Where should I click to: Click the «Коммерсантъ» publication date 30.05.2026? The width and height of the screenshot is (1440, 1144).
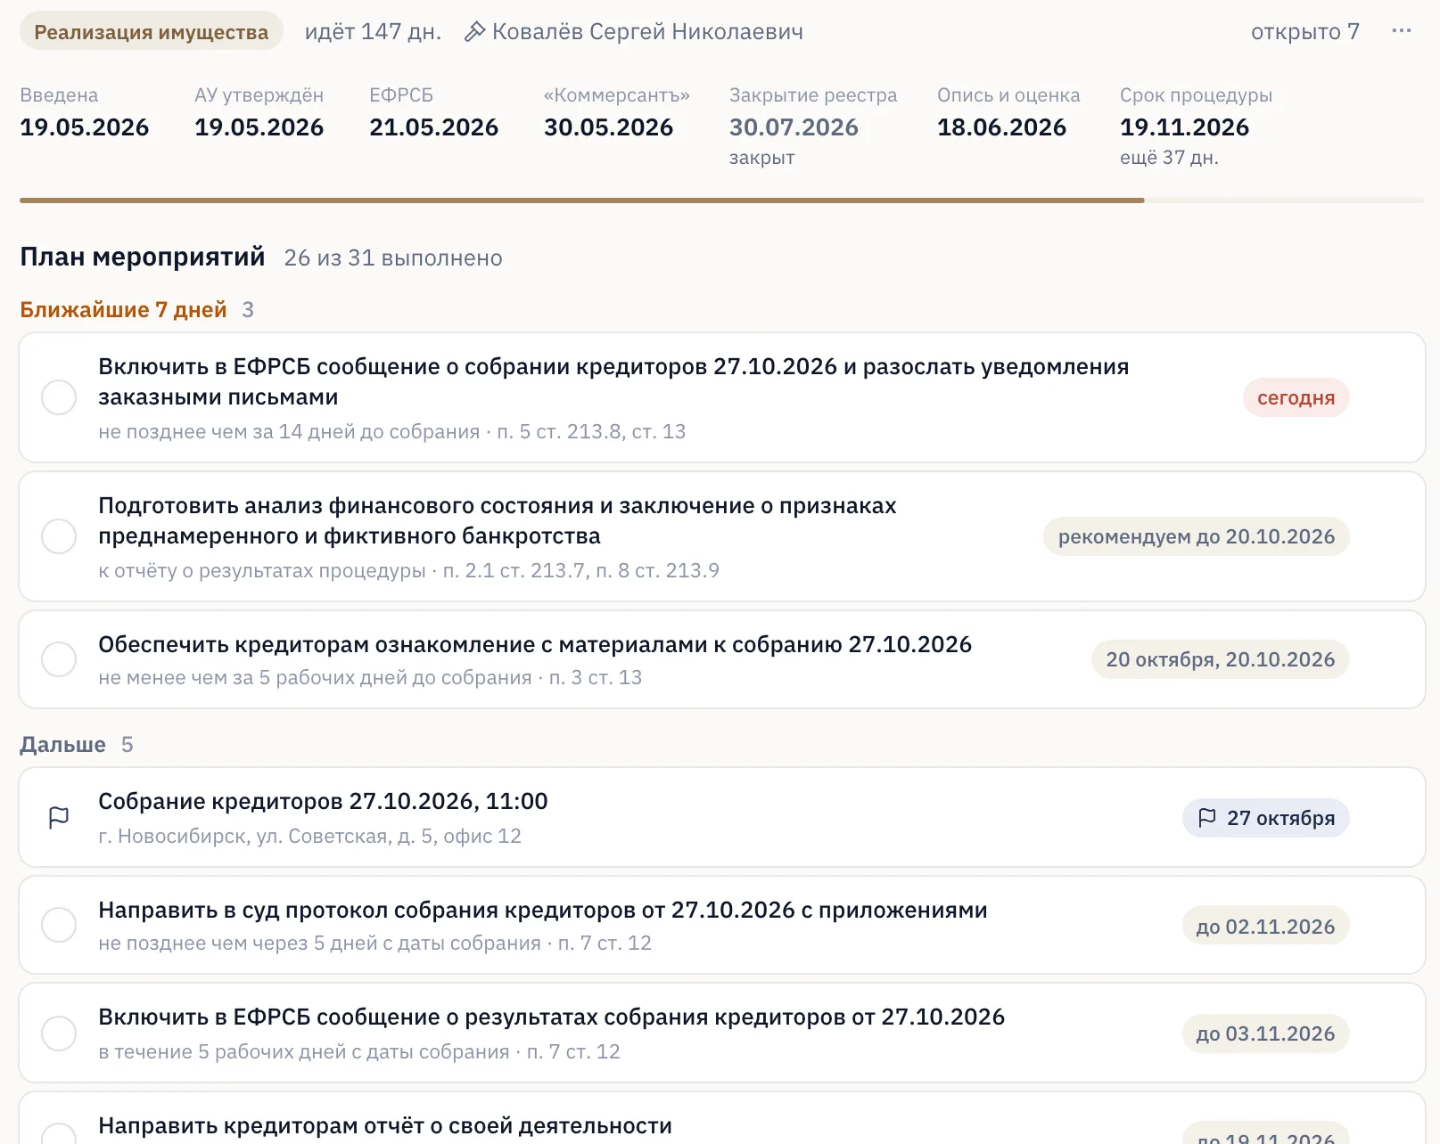[609, 127]
